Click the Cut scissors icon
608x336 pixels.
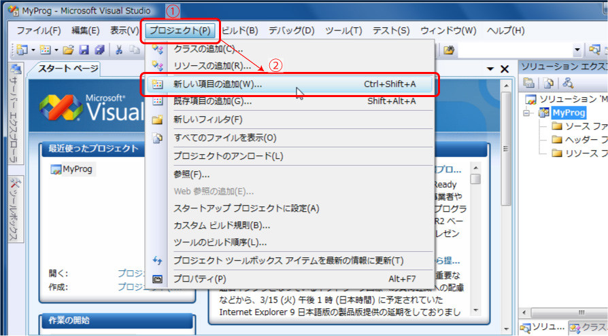118,50
